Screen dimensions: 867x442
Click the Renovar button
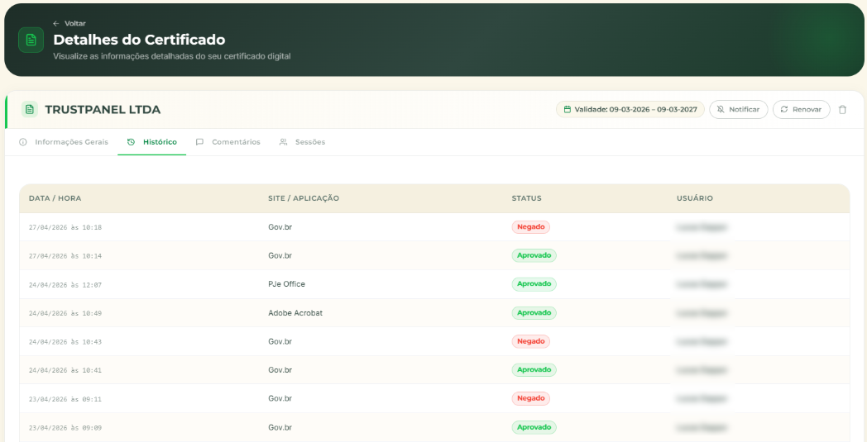(801, 109)
